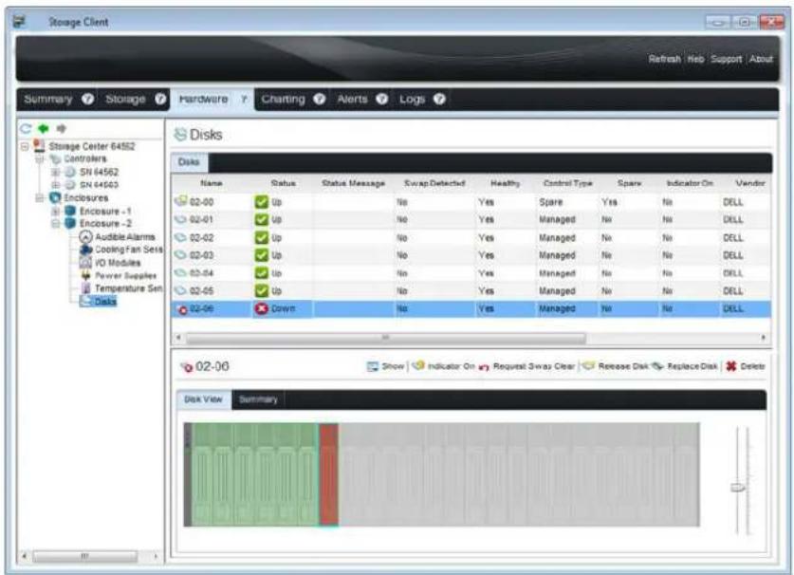The height and width of the screenshot is (575, 794).
Task: Sort by the Healthy column header
Action: (x=505, y=183)
